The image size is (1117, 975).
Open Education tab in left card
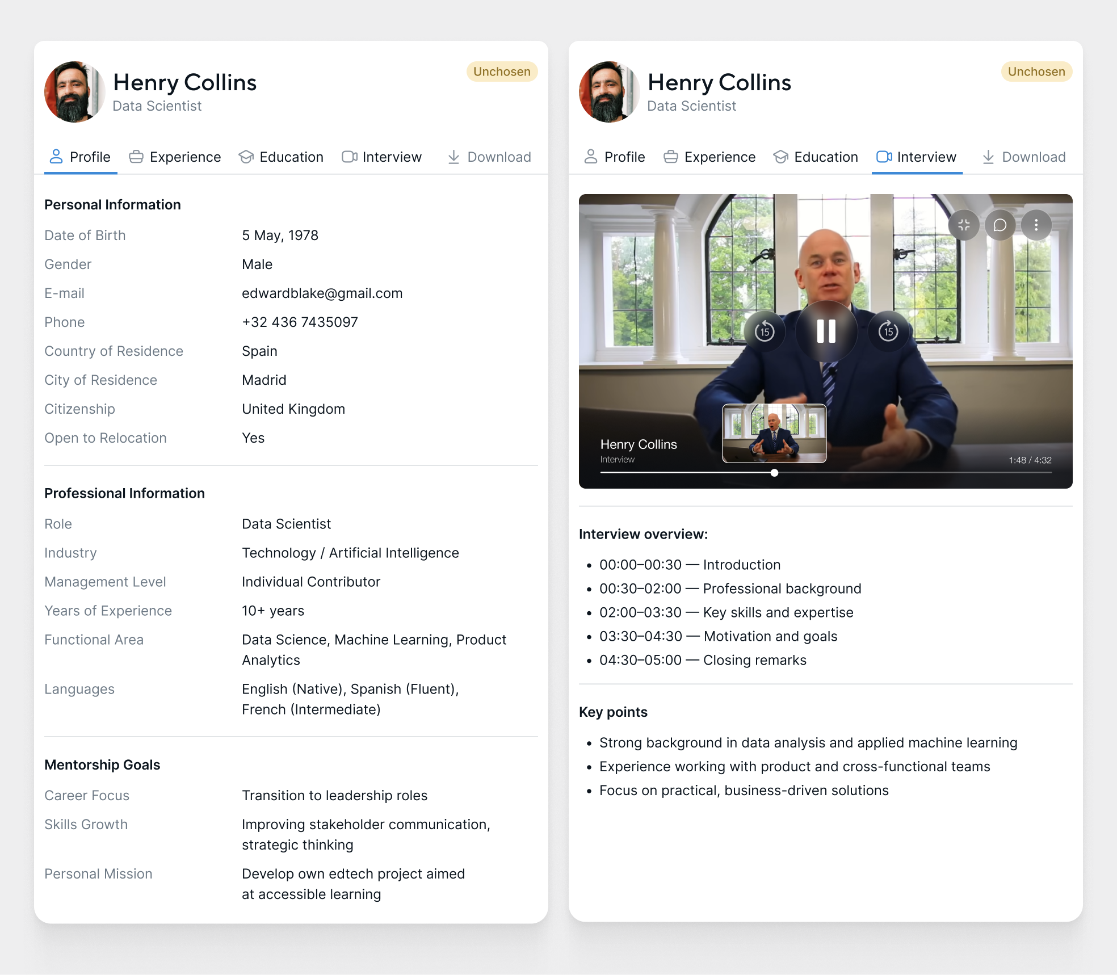coord(281,157)
